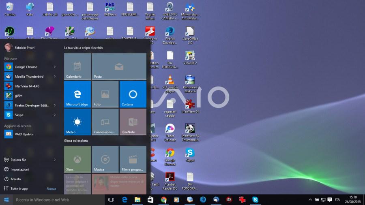Open the Malala news live tile
The image size is (365, 205).
click(119, 184)
